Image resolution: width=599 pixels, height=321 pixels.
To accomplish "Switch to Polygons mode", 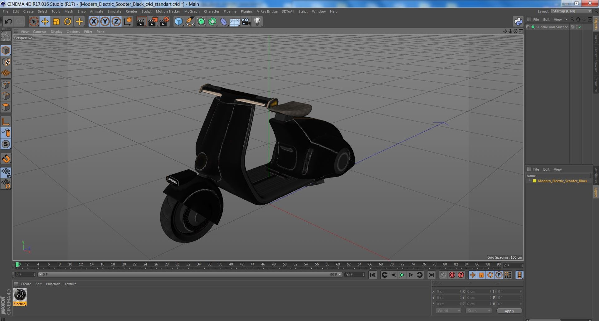I will 6,107.
